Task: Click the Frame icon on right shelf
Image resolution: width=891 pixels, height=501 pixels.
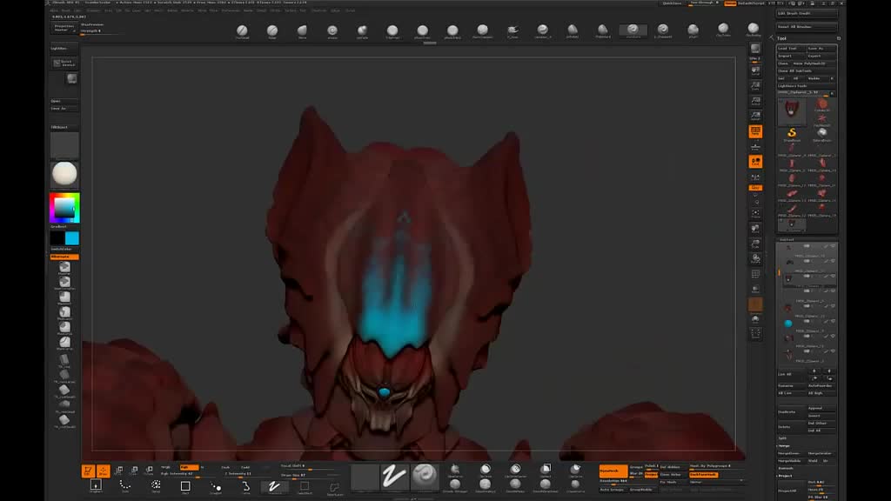Action: point(755,214)
